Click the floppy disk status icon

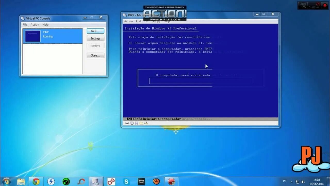(x=137, y=123)
